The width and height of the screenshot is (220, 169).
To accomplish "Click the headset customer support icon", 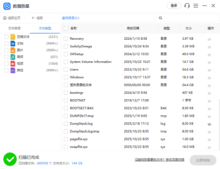I will [187, 6].
